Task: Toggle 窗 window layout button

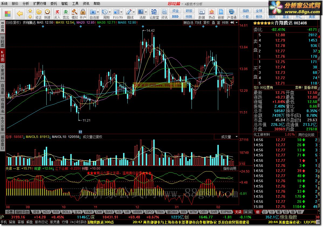Action: [218, 23]
